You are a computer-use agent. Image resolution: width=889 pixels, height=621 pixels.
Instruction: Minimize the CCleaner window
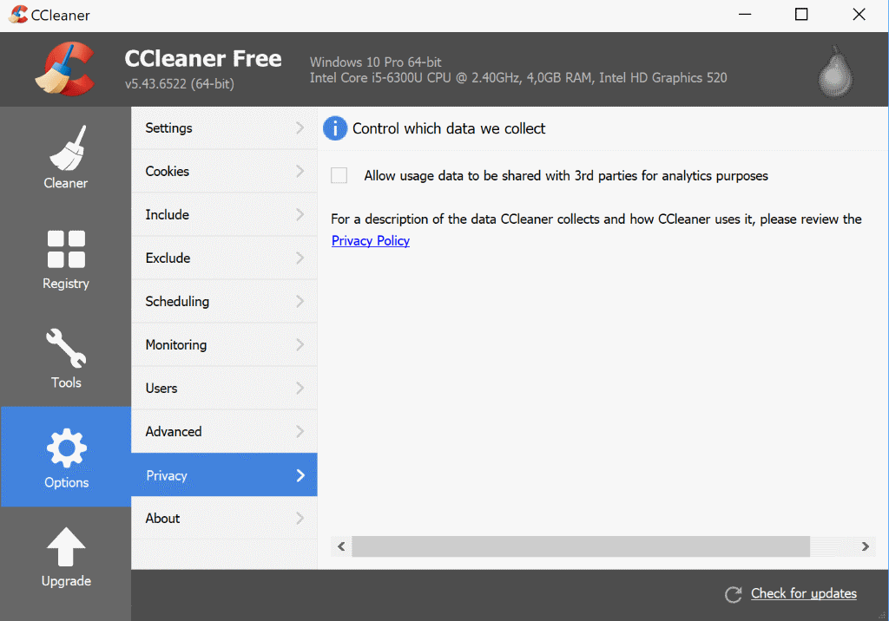click(745, 14)
